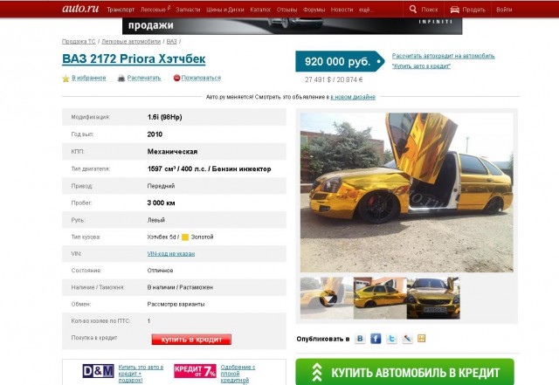
Task: Open search via the magnifier icon
Action: pyautogui.click(x=413, y=10)
